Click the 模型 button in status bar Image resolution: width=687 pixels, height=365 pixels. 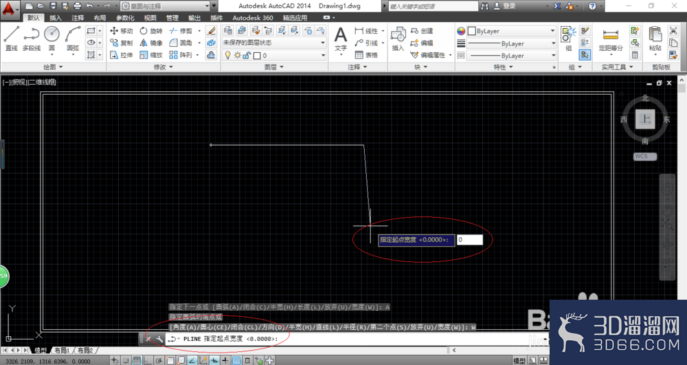(x=519, y=361)
